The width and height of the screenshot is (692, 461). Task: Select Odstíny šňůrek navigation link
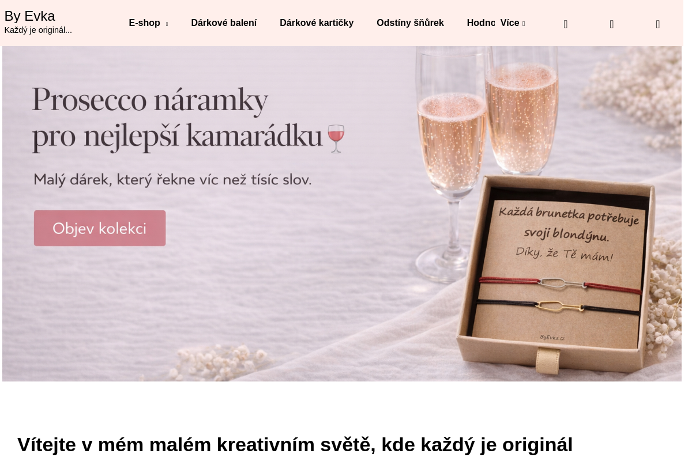click(410, 23)
